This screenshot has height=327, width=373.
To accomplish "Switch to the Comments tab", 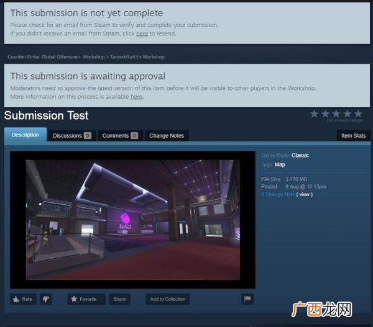I will click(120, 136).
